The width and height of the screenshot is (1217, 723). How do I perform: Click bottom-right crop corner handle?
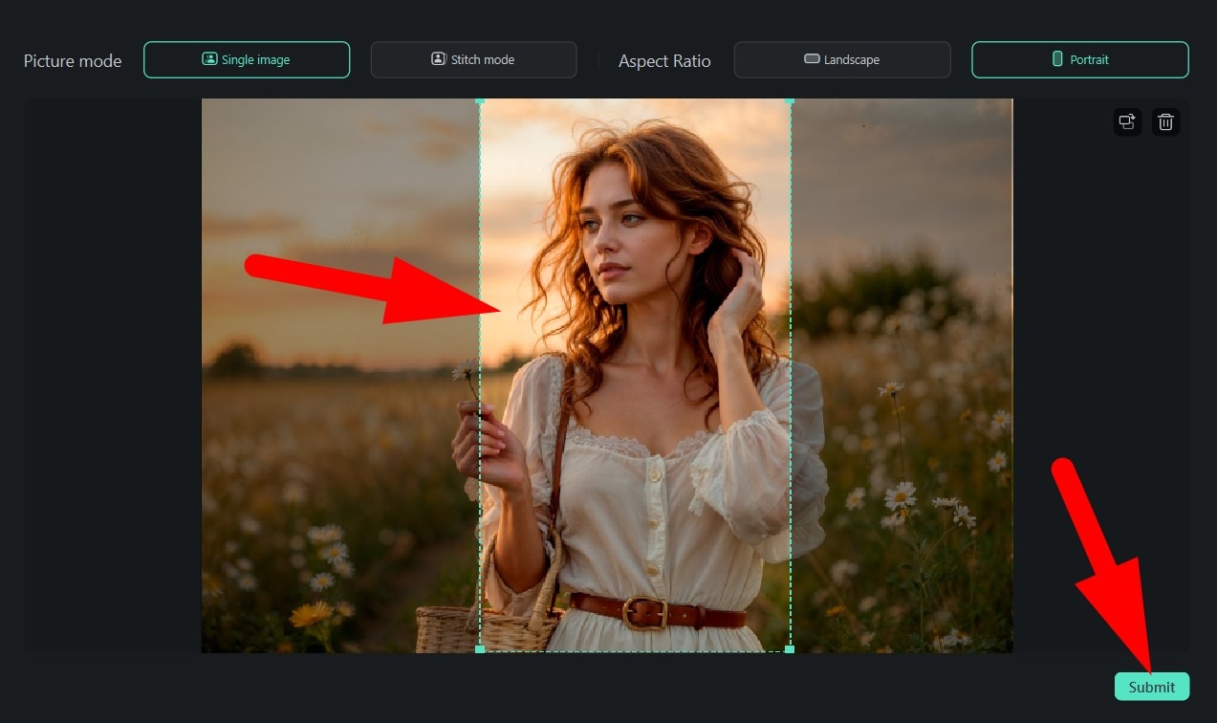pos(790,649)
